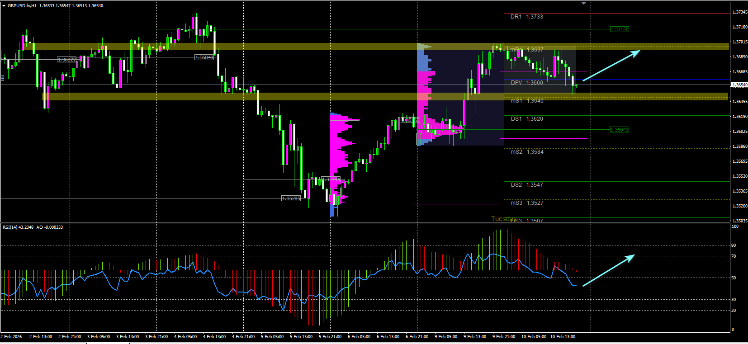Click the 1.37345 price scale value
Image resolution: width=748 pixels, height=344 pixels.
tap(740, 12)
